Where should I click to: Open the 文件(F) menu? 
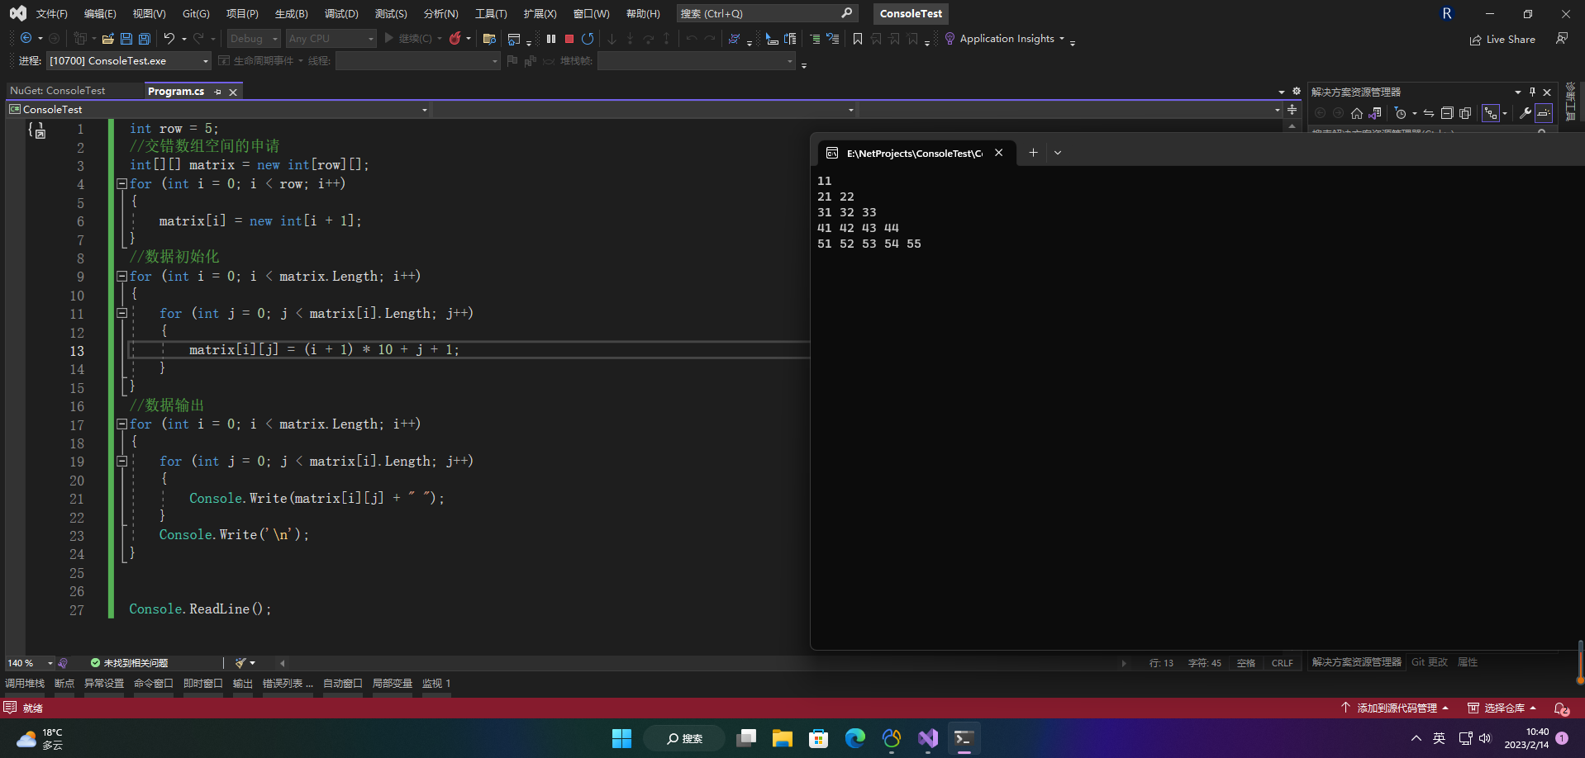51,13
